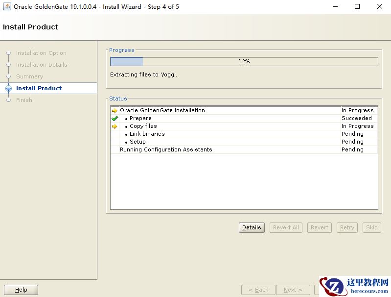Click the Revert All button
This screenshot has width=391, height=297.
point(286,227)
